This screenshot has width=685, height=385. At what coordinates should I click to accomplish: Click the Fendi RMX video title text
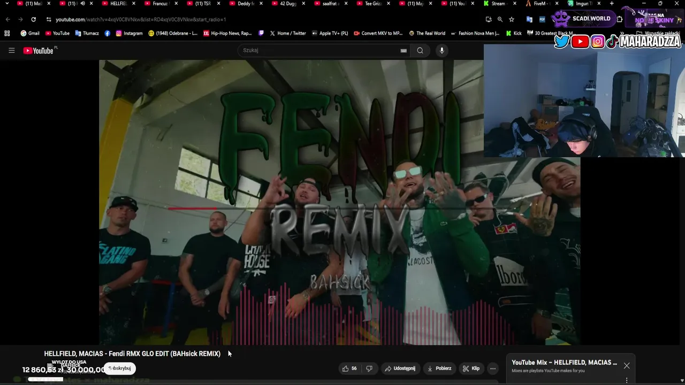132,353
